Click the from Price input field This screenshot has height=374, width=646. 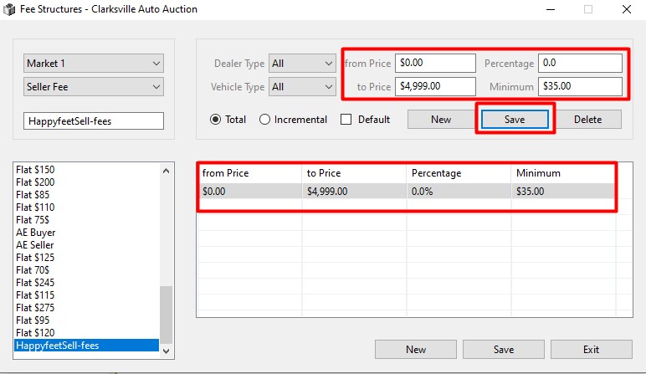pos(436,63)
